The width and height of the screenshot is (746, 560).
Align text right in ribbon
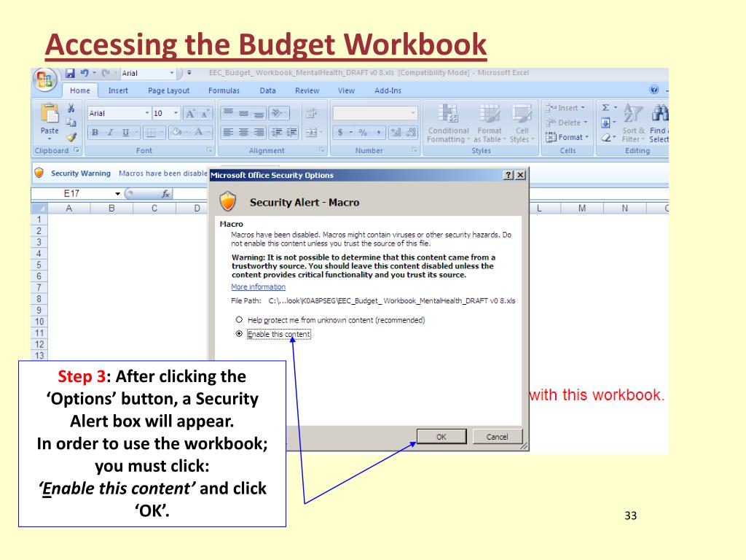[259, 132]
